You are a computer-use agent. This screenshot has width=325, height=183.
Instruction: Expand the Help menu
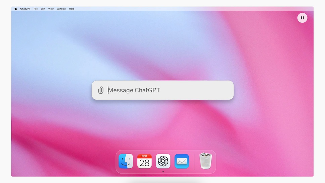[72, 9]
